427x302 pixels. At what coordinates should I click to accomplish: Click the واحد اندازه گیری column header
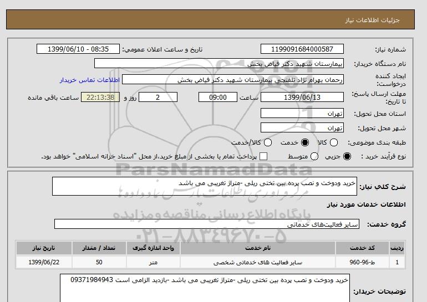click(153, 248)
